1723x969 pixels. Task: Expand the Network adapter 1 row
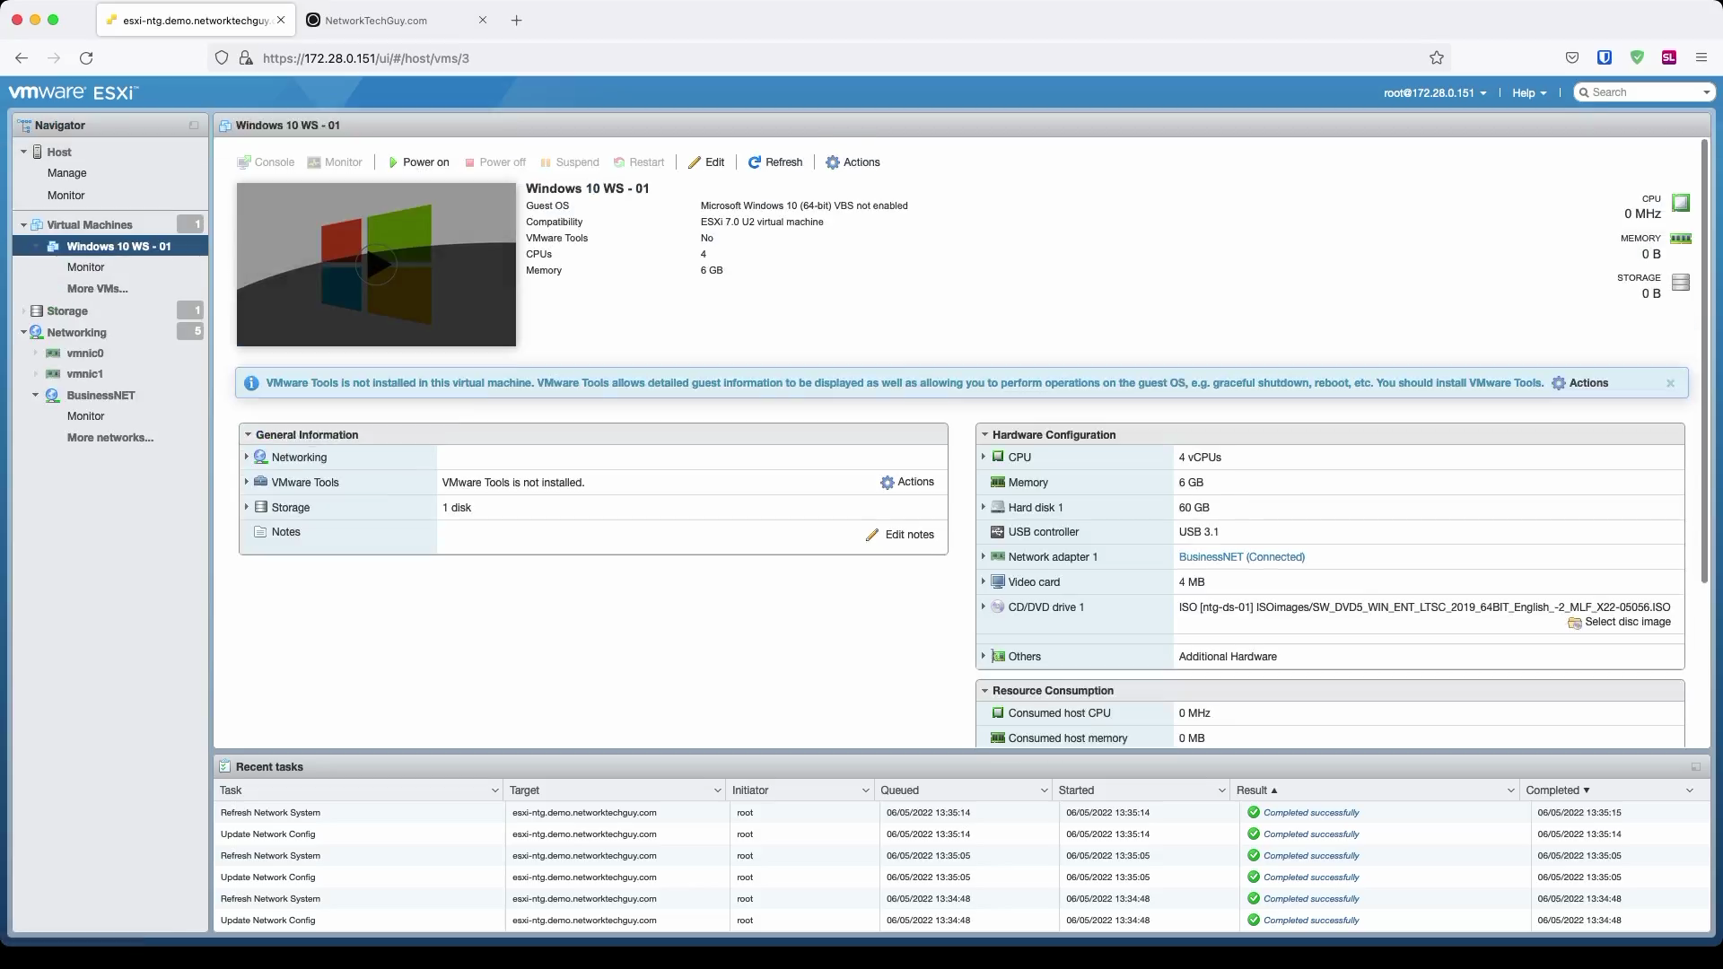click(x=984, y=557)
